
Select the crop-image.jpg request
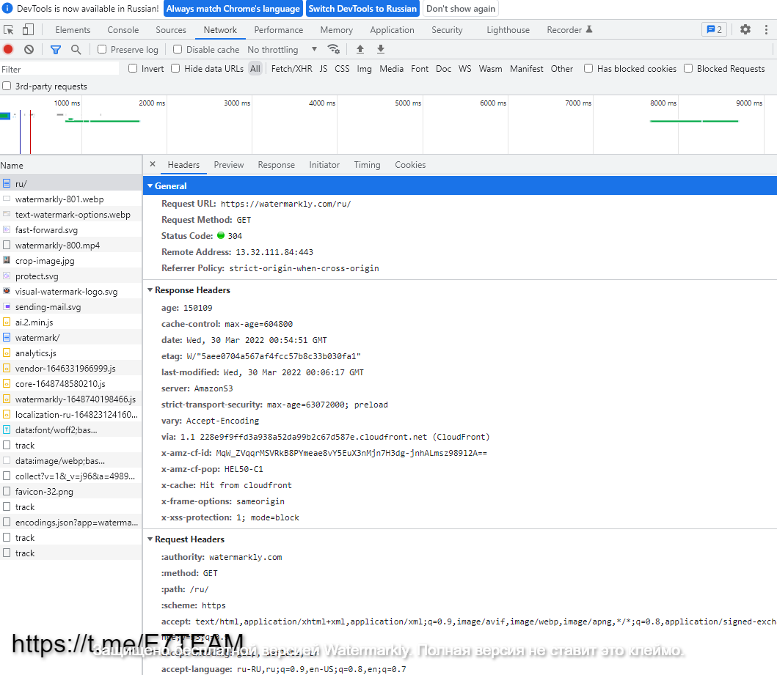[x=71, y=261]
